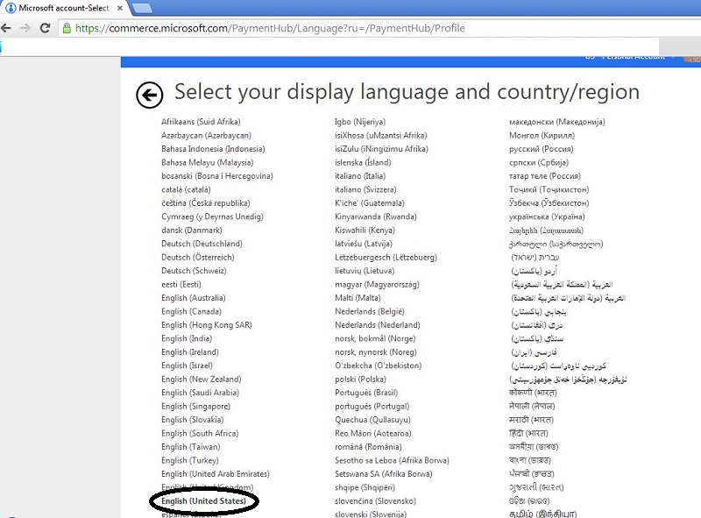Choose čeština (Česká republika)
701x518 pixels.
click(x=206, y=203)
